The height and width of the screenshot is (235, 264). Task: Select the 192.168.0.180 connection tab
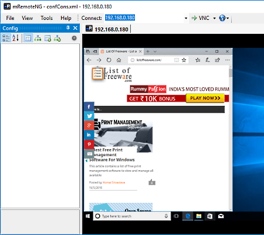click(x=107, y=29)
